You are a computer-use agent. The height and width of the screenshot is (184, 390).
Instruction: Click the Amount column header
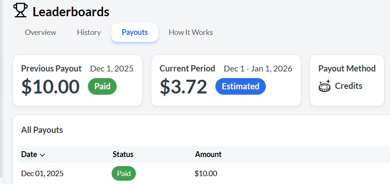(x=208, y=154)
